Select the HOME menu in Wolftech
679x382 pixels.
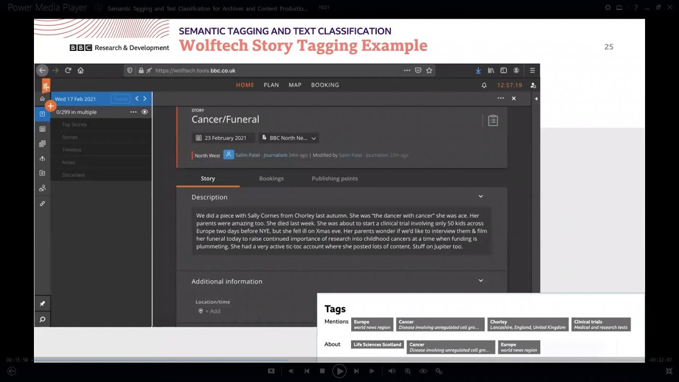(x=245, y=85)
